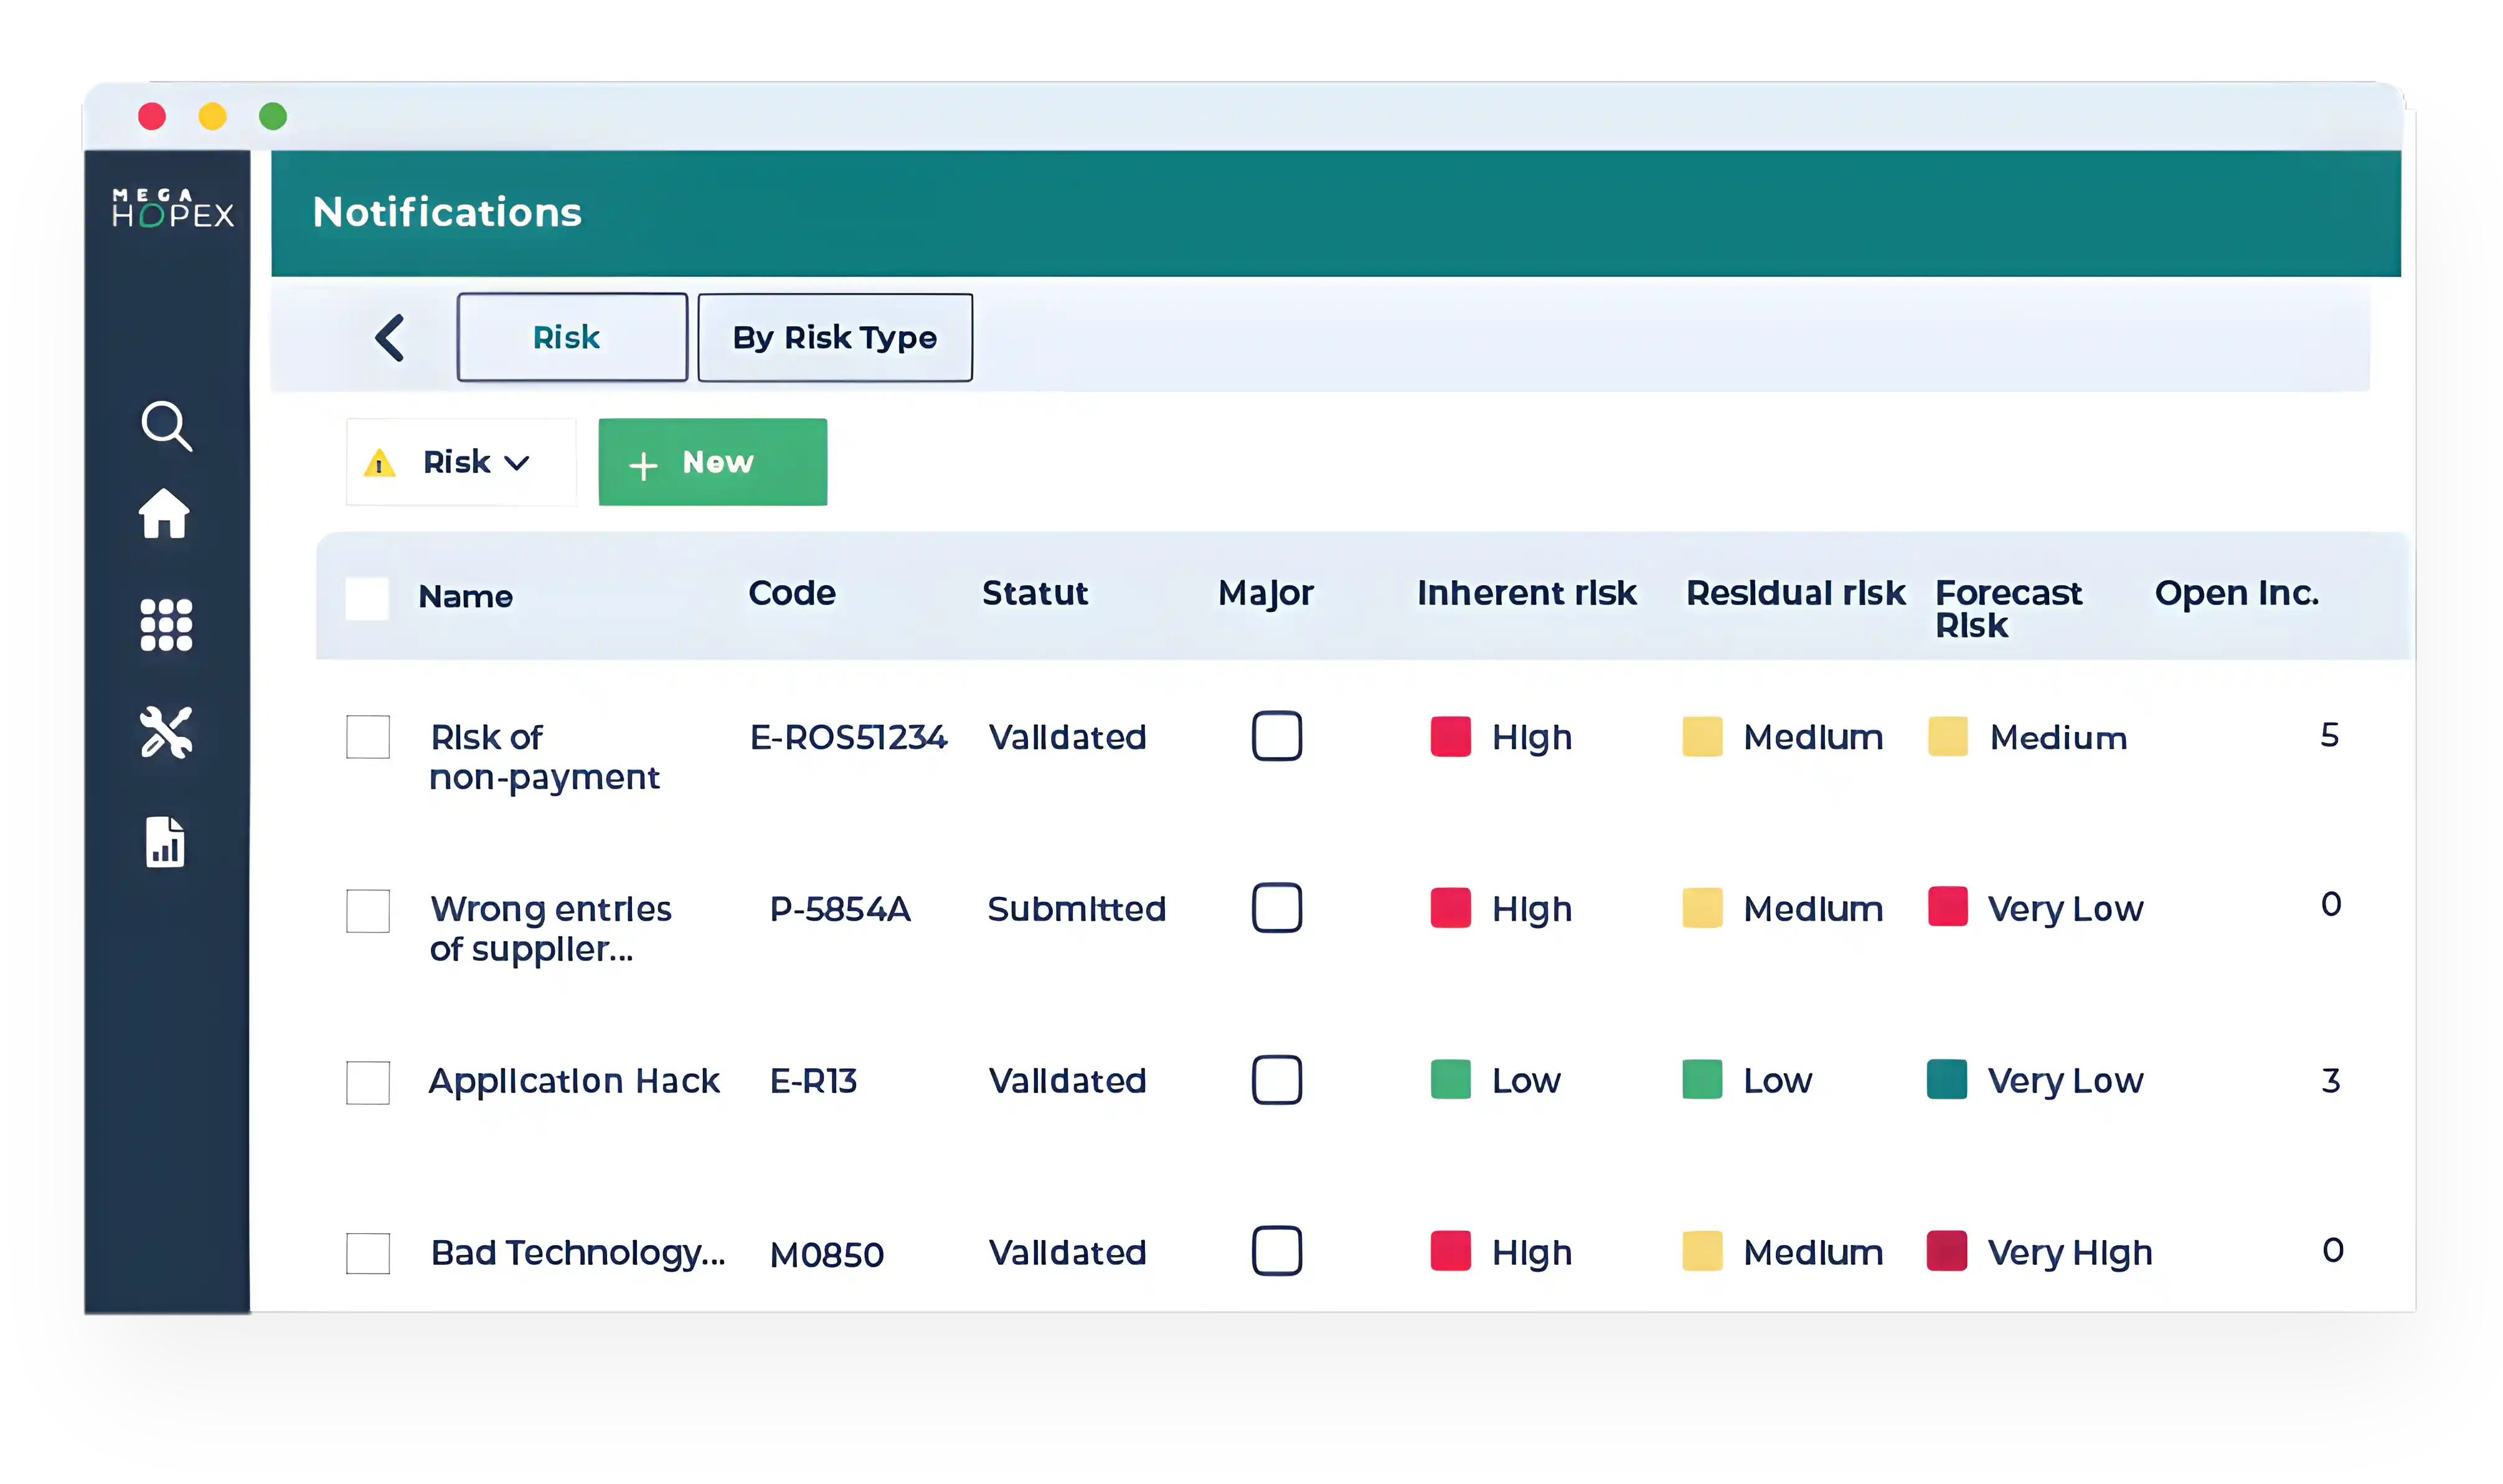The width and height of the screenshot is (2503, 1484).
Task: Open the reports document chart icon
Action: (165, 842)
